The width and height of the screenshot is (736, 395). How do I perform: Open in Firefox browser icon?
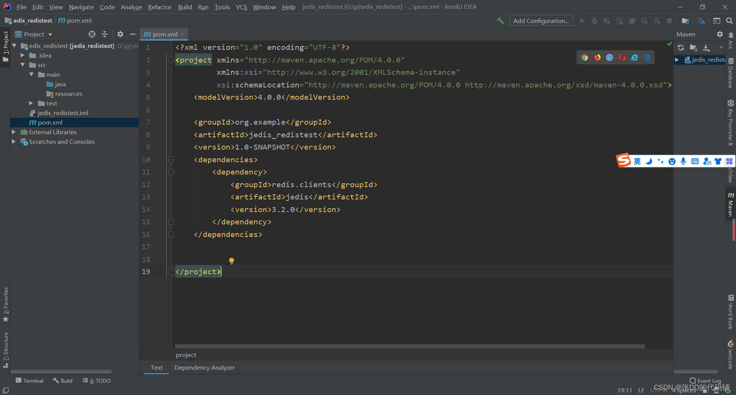point(597,58)
